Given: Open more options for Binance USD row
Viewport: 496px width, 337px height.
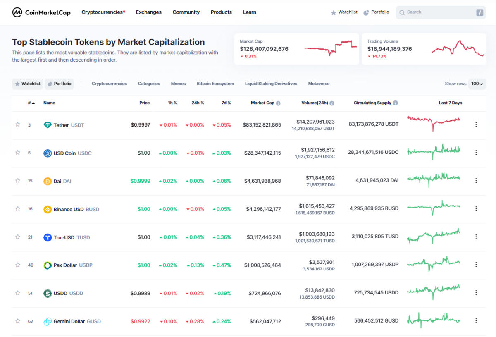Looking at the screenshot, I should click(x=476, y=209).
